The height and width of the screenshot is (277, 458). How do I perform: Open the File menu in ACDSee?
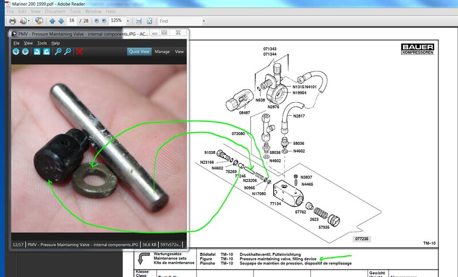[x=17, y=43]
